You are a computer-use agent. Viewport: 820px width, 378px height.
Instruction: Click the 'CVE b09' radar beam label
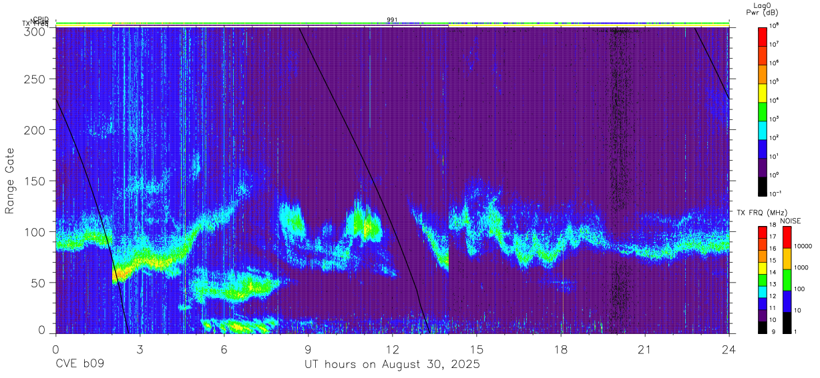(79, 365)
